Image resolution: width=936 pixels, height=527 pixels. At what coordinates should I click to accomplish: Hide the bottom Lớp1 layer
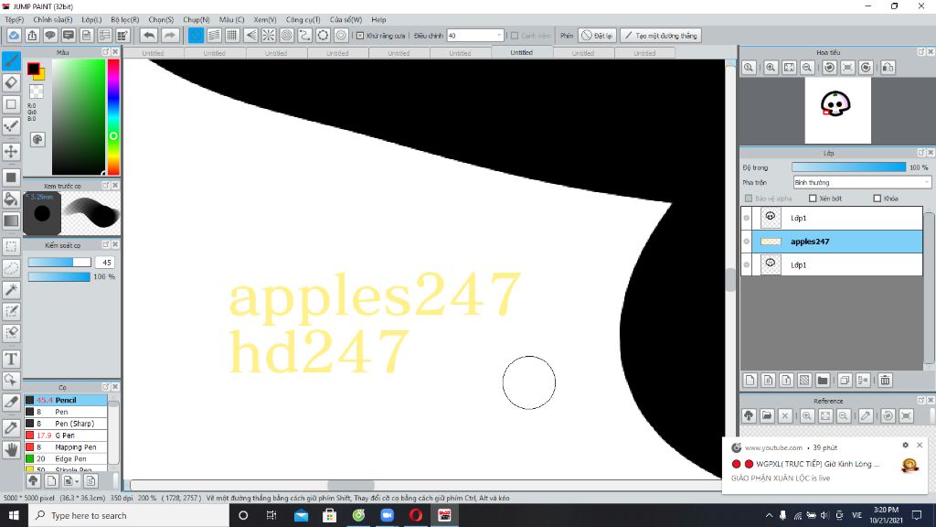(747, 264)
